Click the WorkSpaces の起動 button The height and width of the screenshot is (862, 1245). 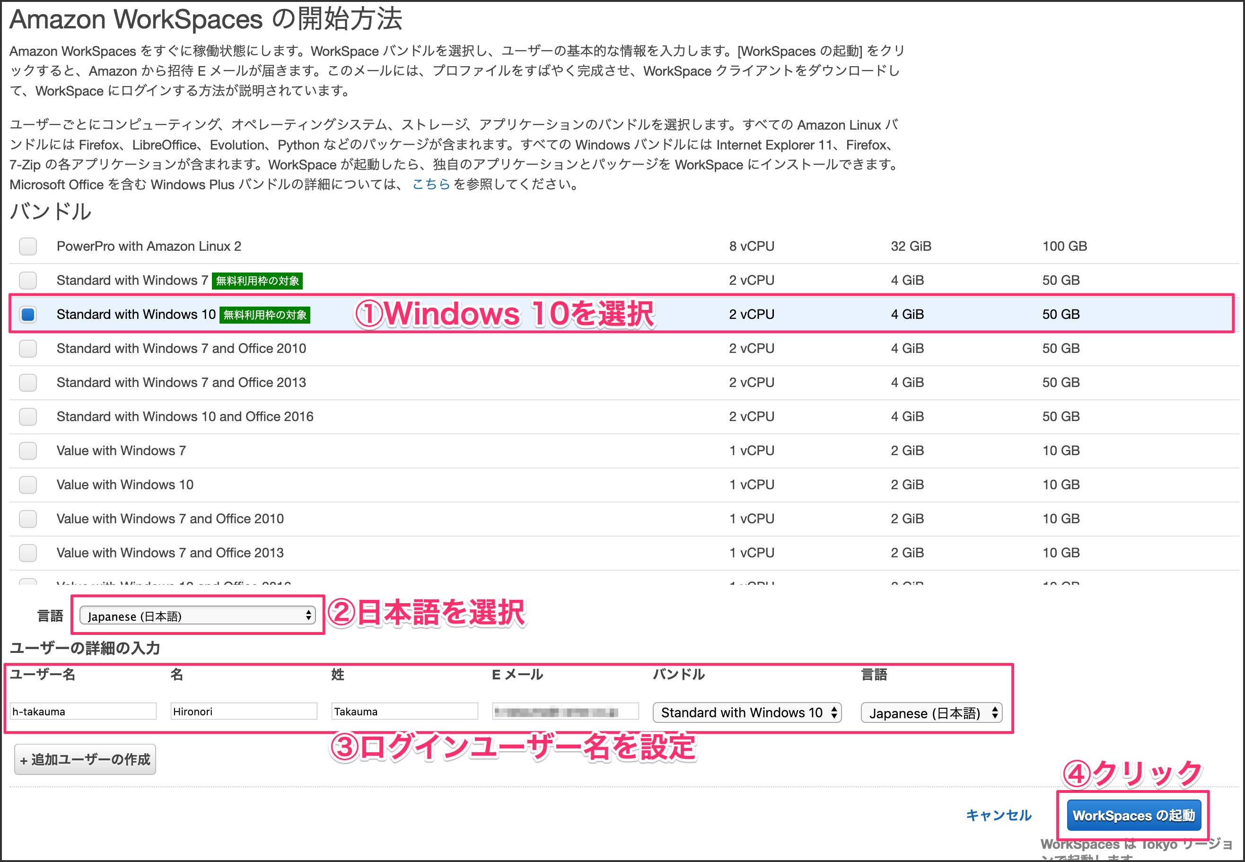tap(1133, 815)
